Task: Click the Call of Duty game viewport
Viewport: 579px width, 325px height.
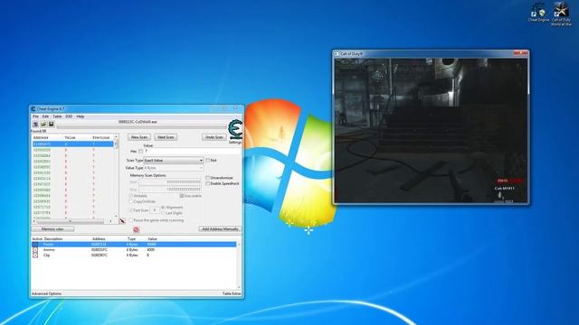Action: pyautogui.click(x=431, y=130)
